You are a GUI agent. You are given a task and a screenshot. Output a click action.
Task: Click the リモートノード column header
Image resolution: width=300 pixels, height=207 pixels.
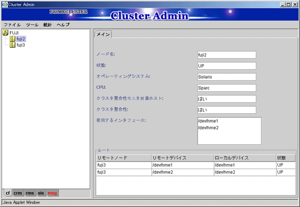pos(124,158)
